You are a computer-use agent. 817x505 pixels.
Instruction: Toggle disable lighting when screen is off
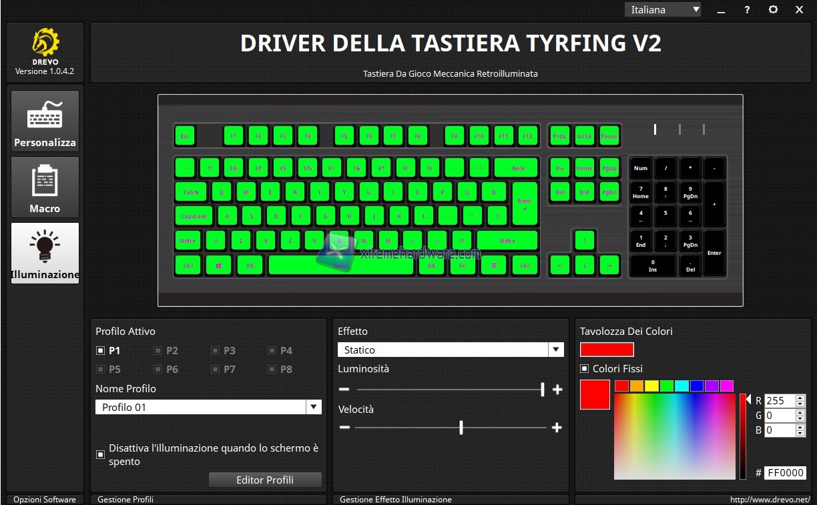tap(101, 454)
